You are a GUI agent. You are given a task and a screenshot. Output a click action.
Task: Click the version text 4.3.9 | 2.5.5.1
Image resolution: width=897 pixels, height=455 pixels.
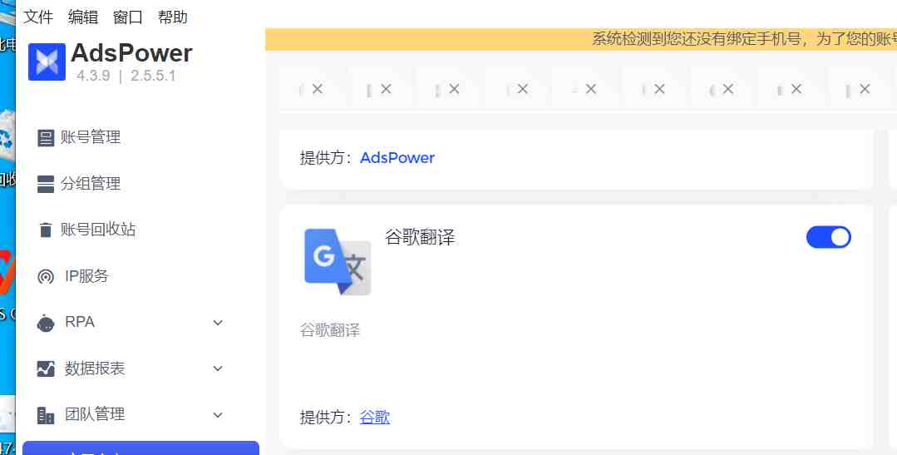click(126, 77)
